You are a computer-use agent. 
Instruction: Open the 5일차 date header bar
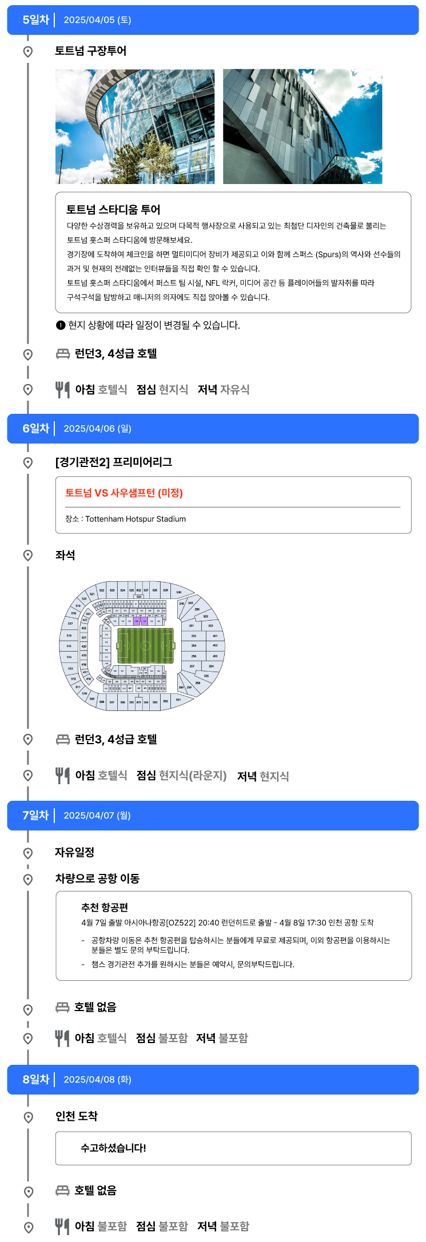pyautogui.click(x=213, y=20)
